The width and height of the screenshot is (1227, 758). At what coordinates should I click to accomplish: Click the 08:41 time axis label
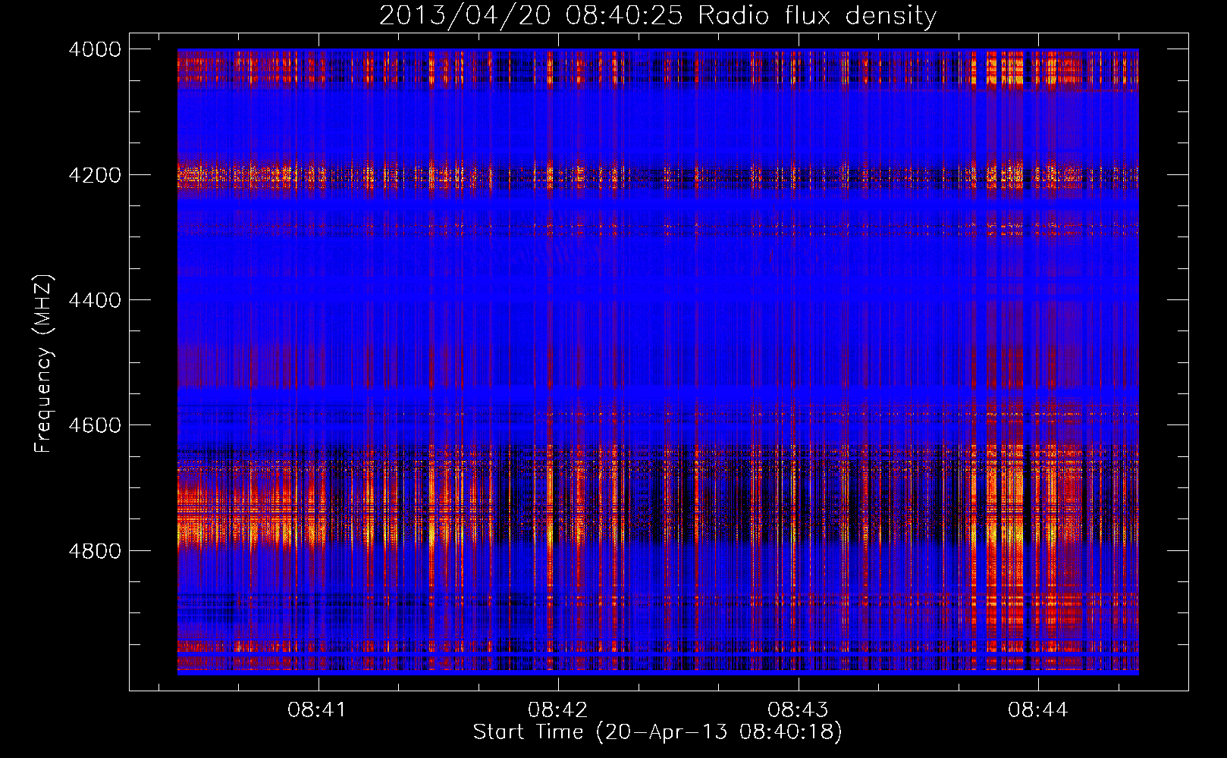(x=317, y=710)
